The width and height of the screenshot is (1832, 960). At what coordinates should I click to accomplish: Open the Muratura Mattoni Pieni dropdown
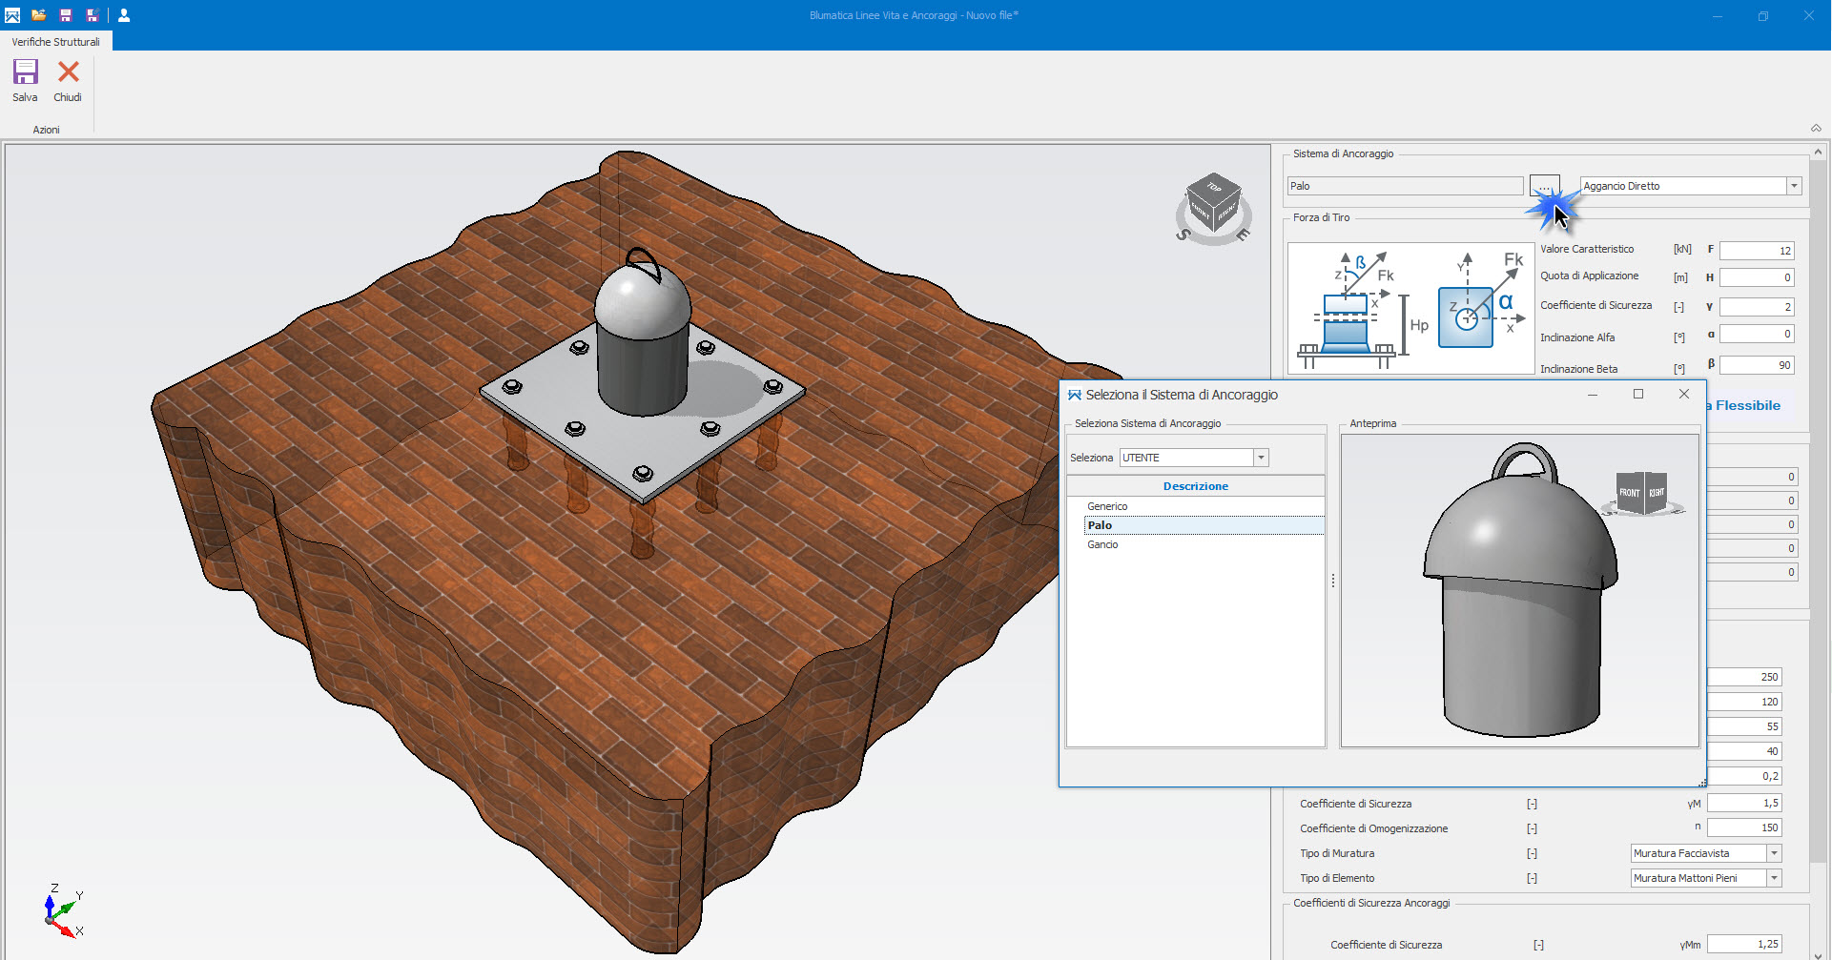1774,878
